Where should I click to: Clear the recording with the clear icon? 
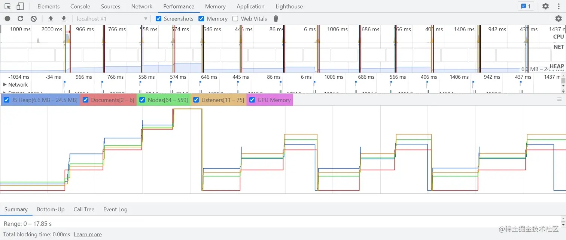click(x=34, y=19)
